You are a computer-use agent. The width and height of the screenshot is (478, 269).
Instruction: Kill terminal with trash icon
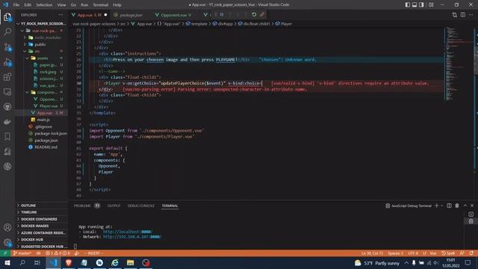[457, 206]
